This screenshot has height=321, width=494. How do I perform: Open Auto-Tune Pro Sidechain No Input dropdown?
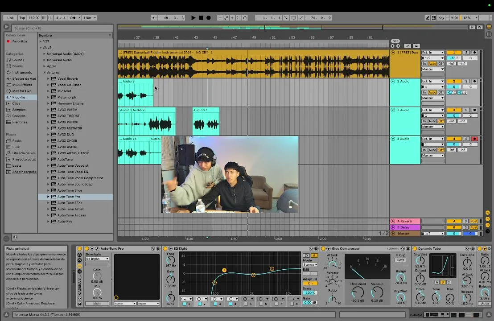pyautogui.click(x=97, y=259)
